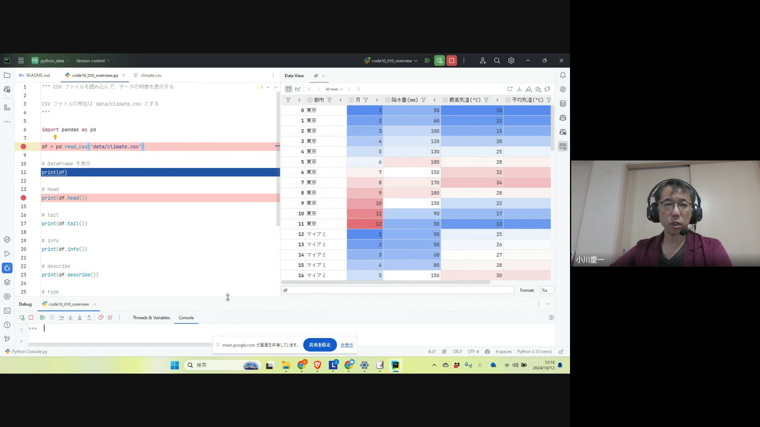Open the Debug tool window from the sidebar
760x427 pixels.
(7, 268)
